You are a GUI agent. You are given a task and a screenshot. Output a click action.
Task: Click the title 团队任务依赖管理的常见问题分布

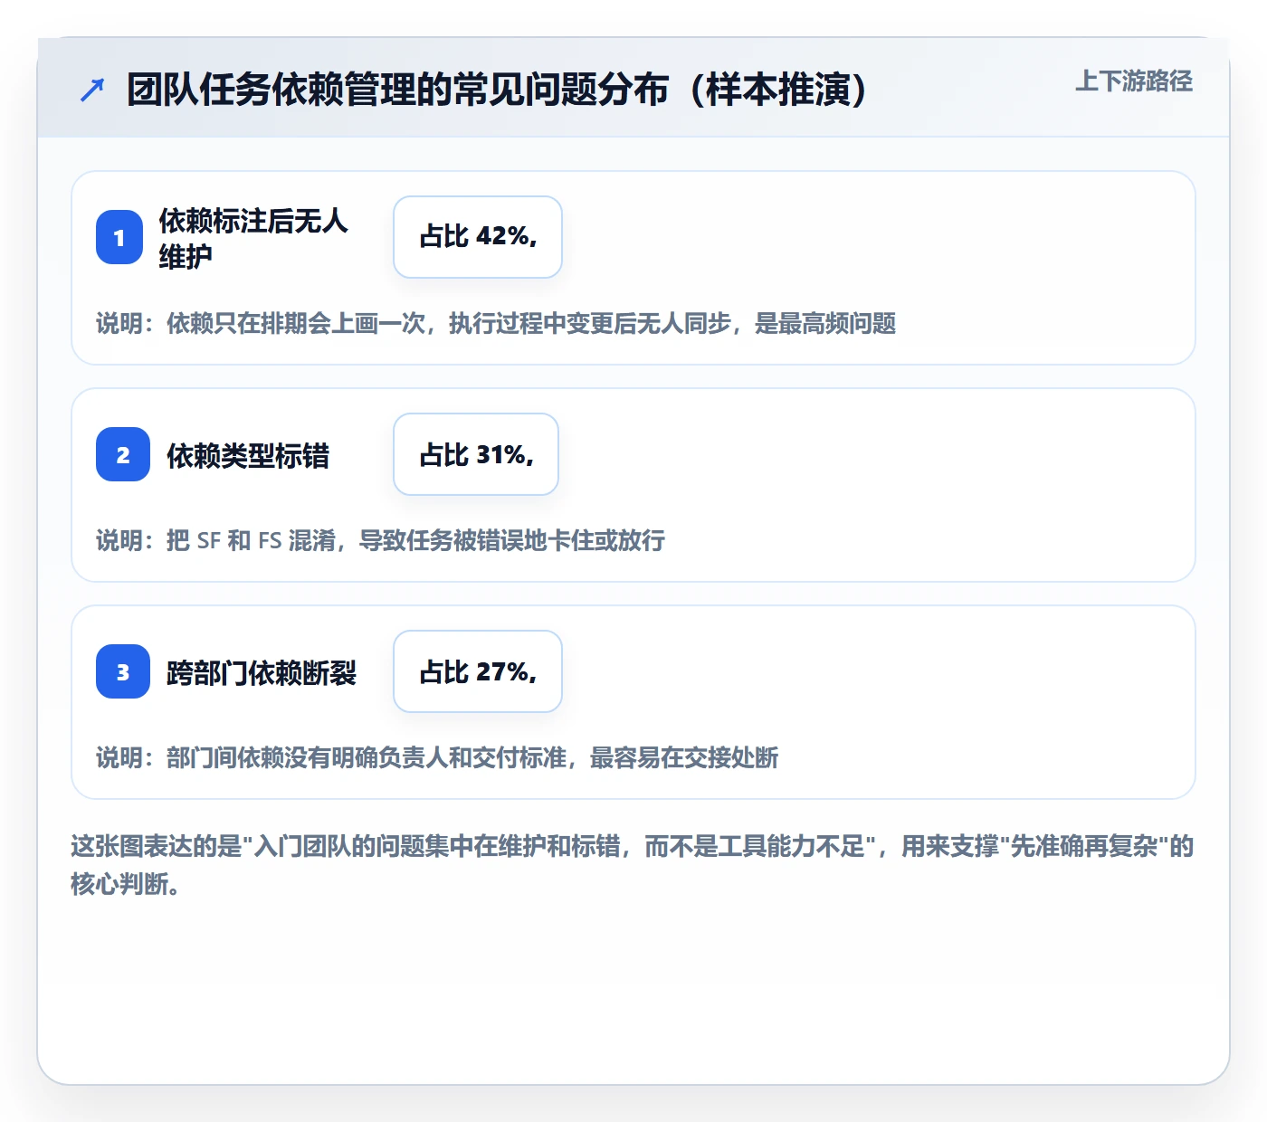[498, 90]
